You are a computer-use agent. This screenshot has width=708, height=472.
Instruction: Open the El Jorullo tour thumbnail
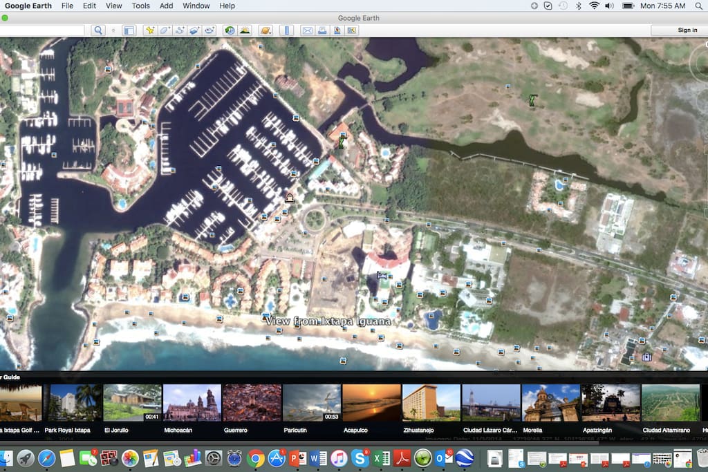pos(132,402)
